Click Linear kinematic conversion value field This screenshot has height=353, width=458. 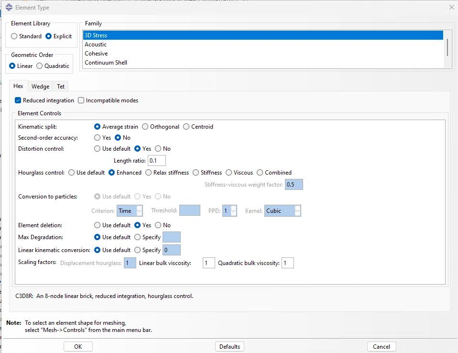coord(172,250)
